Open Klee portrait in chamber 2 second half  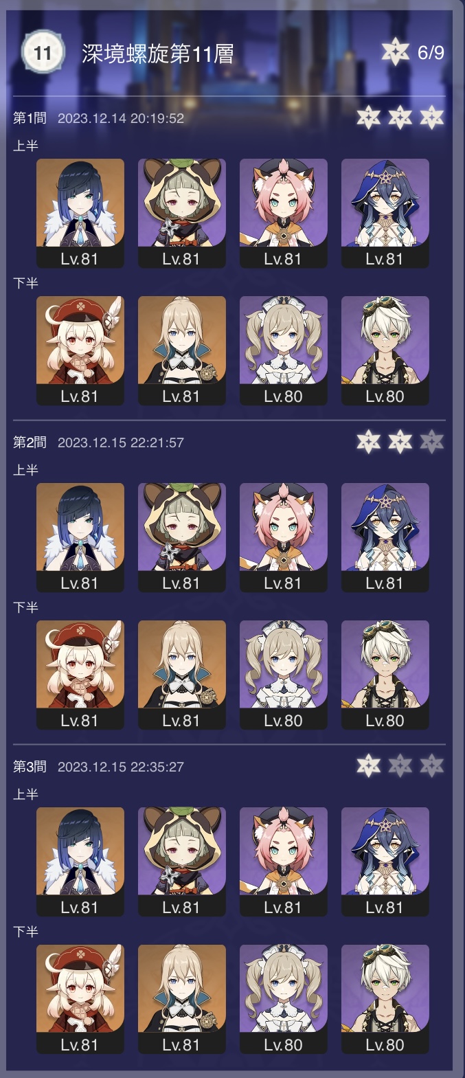coord(80,675)
